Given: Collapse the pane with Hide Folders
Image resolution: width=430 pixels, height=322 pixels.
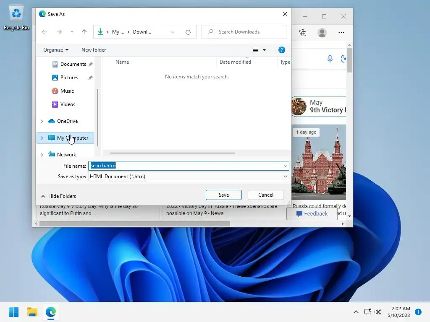Looking at the screenshot, I should 59,196.
